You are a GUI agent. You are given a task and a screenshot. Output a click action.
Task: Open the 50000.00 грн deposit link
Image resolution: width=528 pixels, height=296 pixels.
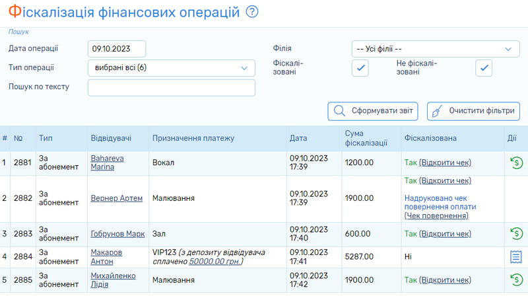click(216, 262)
